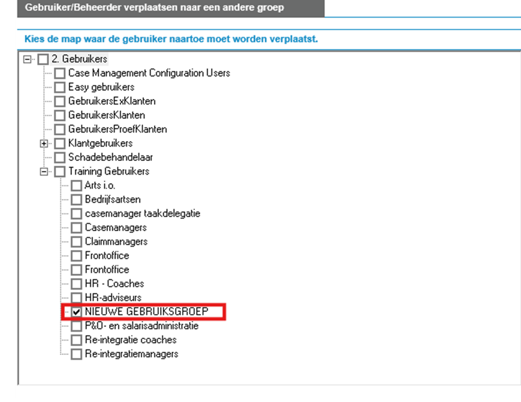The height and width of the screenshot is (402, 521).
Task: Enable the Claimmanagers checkbox
Action: pos(76,242)
